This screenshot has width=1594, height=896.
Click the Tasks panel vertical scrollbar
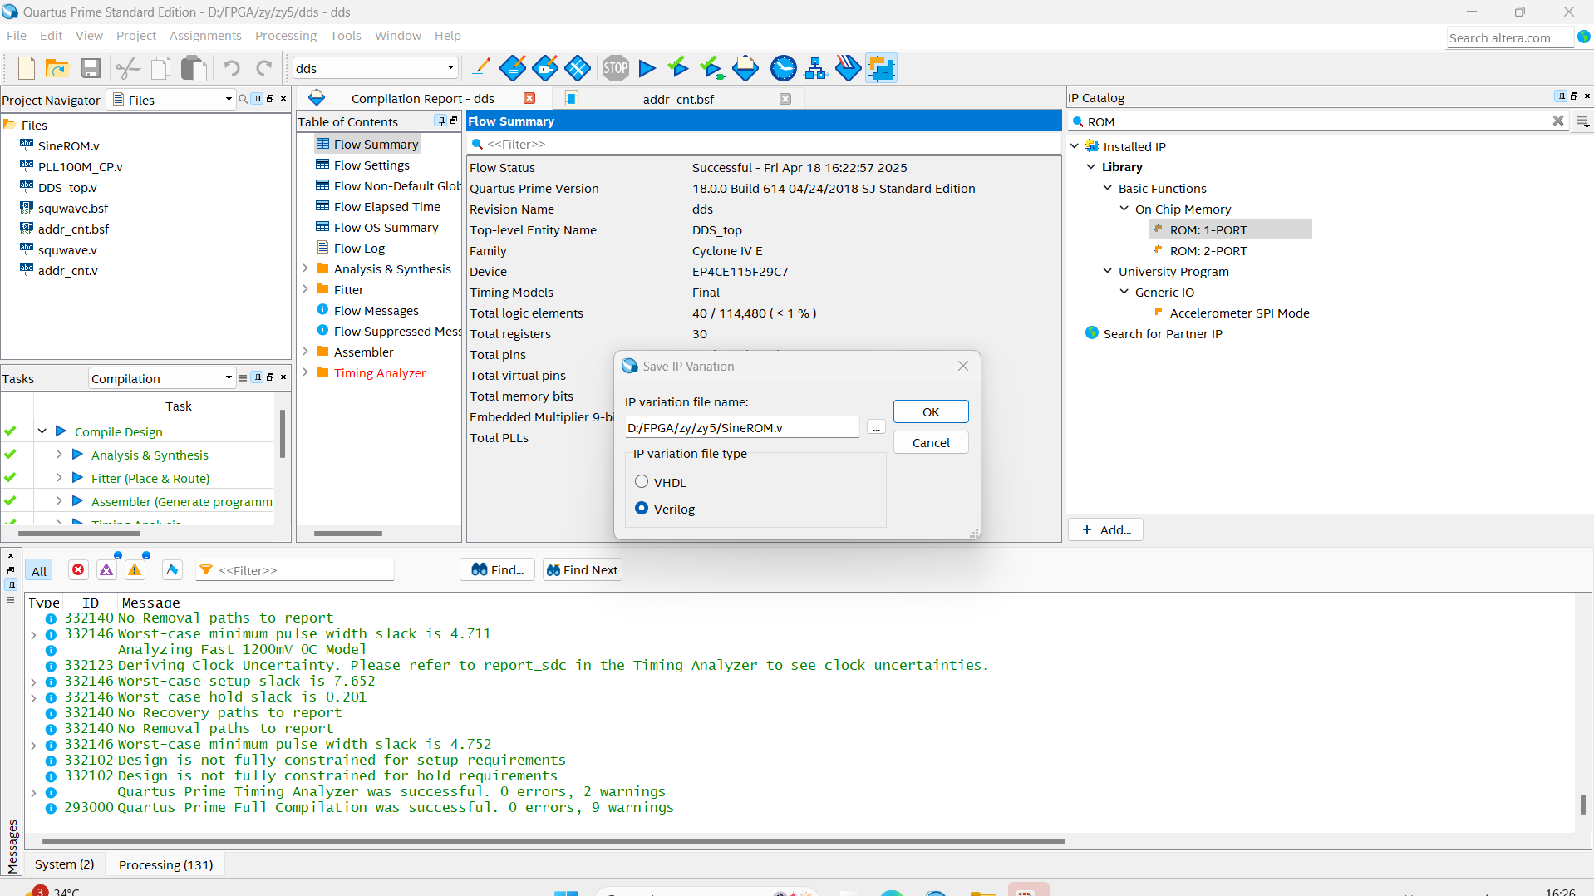pos(283,434)
